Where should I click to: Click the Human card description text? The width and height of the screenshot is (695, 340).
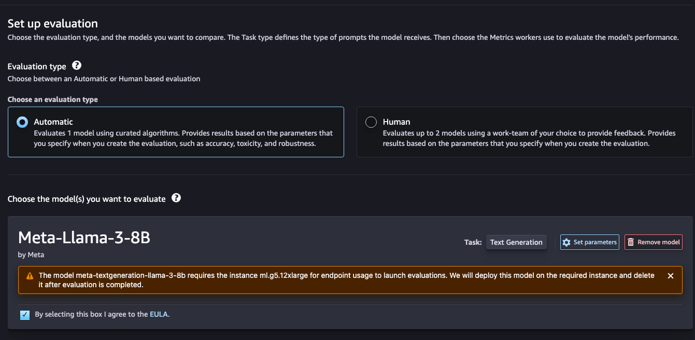529,138
